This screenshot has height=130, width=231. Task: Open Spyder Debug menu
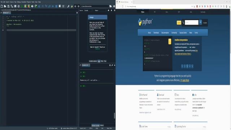(19, 2)
